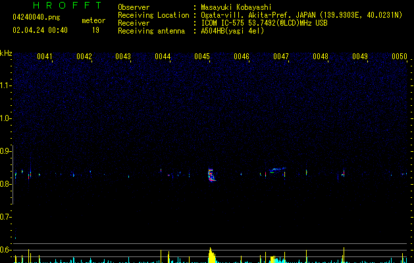The height and width of the screenshot is (263, 414).
Task: Click the 0047 time marker
Action: click(x=281, y=57)
